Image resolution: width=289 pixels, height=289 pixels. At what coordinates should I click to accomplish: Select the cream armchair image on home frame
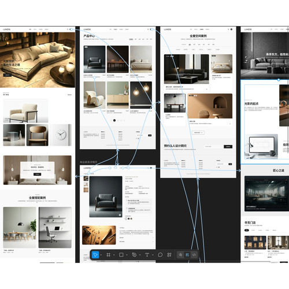click(x=25, y=110)
